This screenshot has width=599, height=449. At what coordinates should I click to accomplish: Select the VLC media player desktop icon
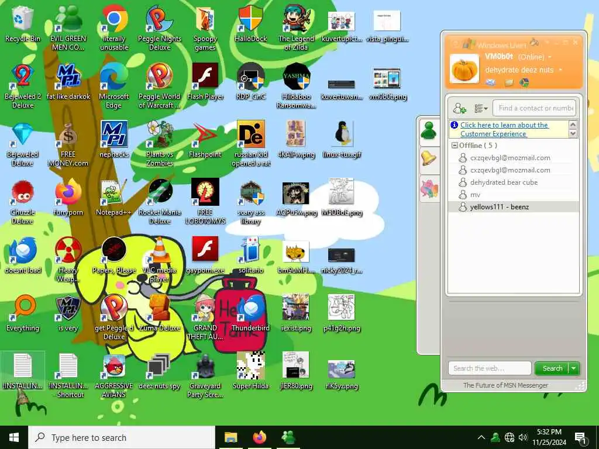click(160, 260)
